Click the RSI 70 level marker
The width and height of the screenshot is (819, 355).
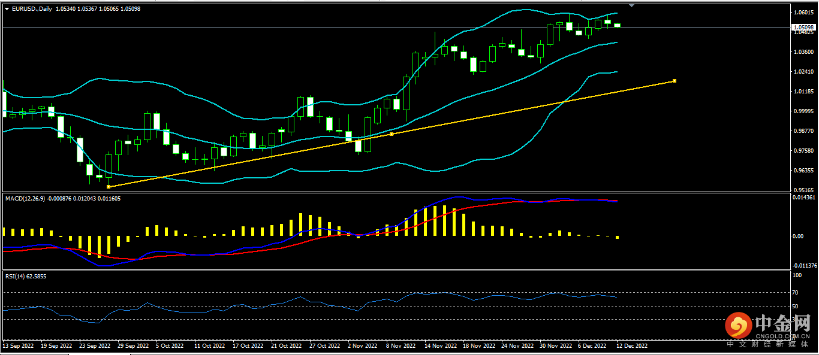point(797,293)
